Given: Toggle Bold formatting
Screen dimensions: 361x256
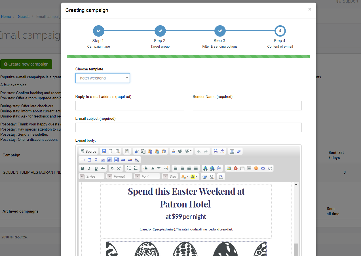Looking at the screenshot, I should pyautogui.click(x=83, y=168).
